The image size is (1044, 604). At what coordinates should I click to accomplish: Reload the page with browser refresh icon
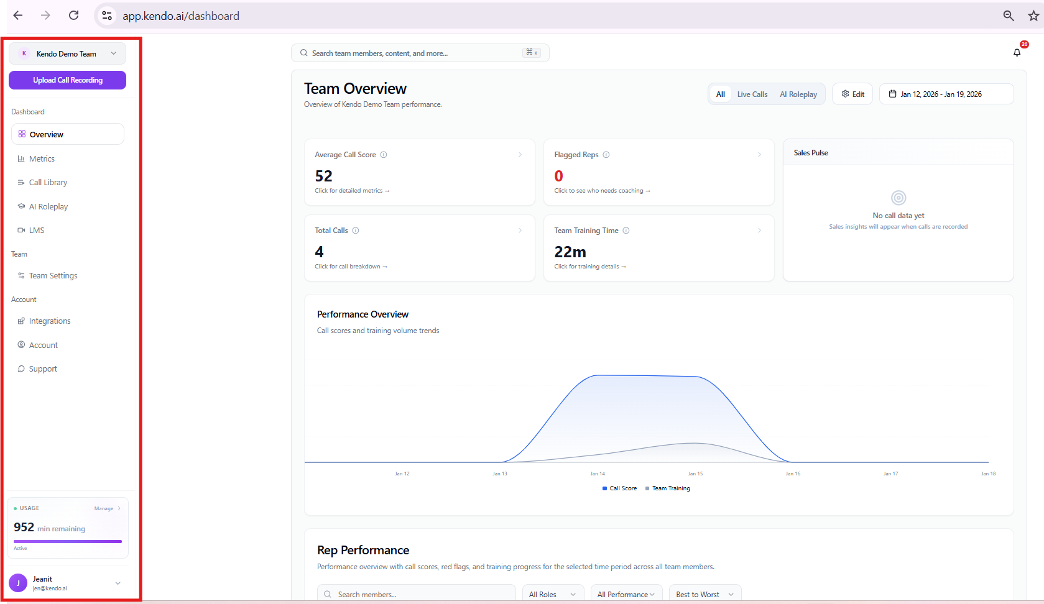[x=73, y=16]
